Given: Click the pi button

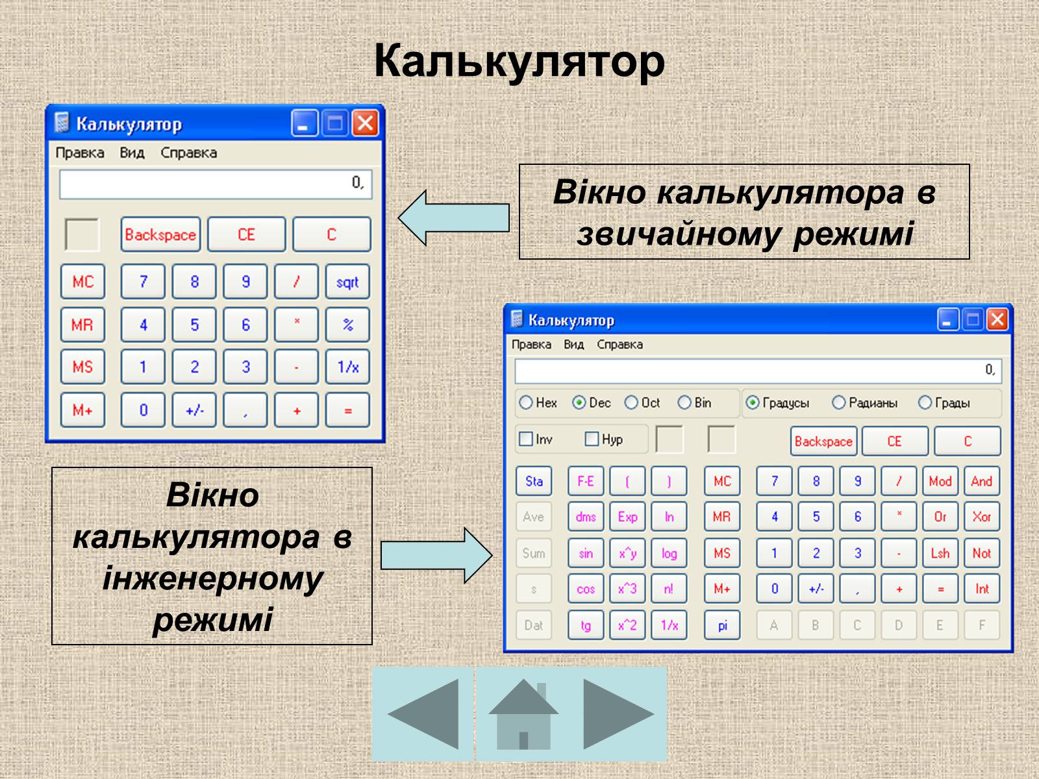Looking at the screenshot, I should tap(722, 625).
